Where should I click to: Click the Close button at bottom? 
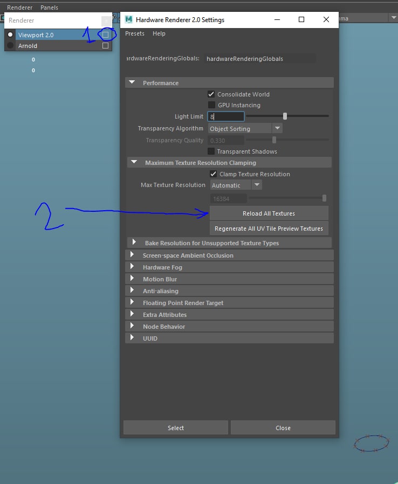pyautogui.click(x=283, y=428)
